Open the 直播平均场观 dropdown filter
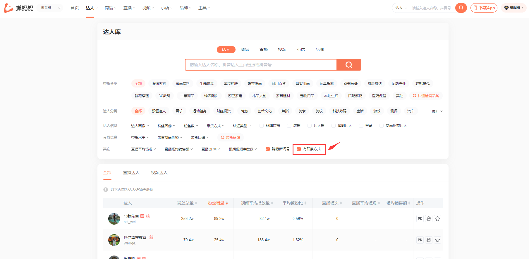 [143, 149]
